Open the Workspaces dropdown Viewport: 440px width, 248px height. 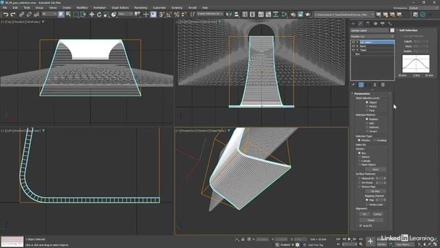(x=423, y=8)
